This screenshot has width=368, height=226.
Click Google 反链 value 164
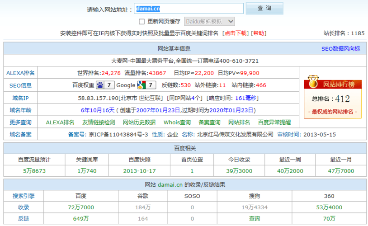tap(143, 218)
